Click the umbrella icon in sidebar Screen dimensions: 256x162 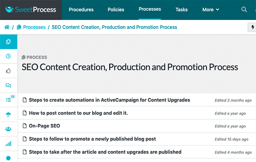click(9, 114)
